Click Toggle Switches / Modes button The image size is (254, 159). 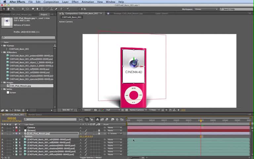(91, 158)
